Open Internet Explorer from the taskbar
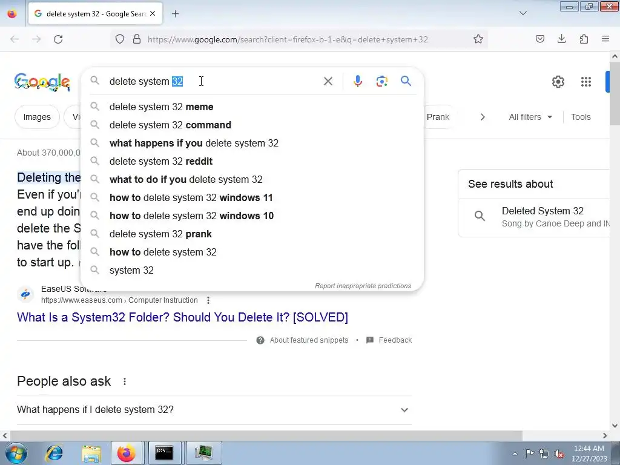 54,453
